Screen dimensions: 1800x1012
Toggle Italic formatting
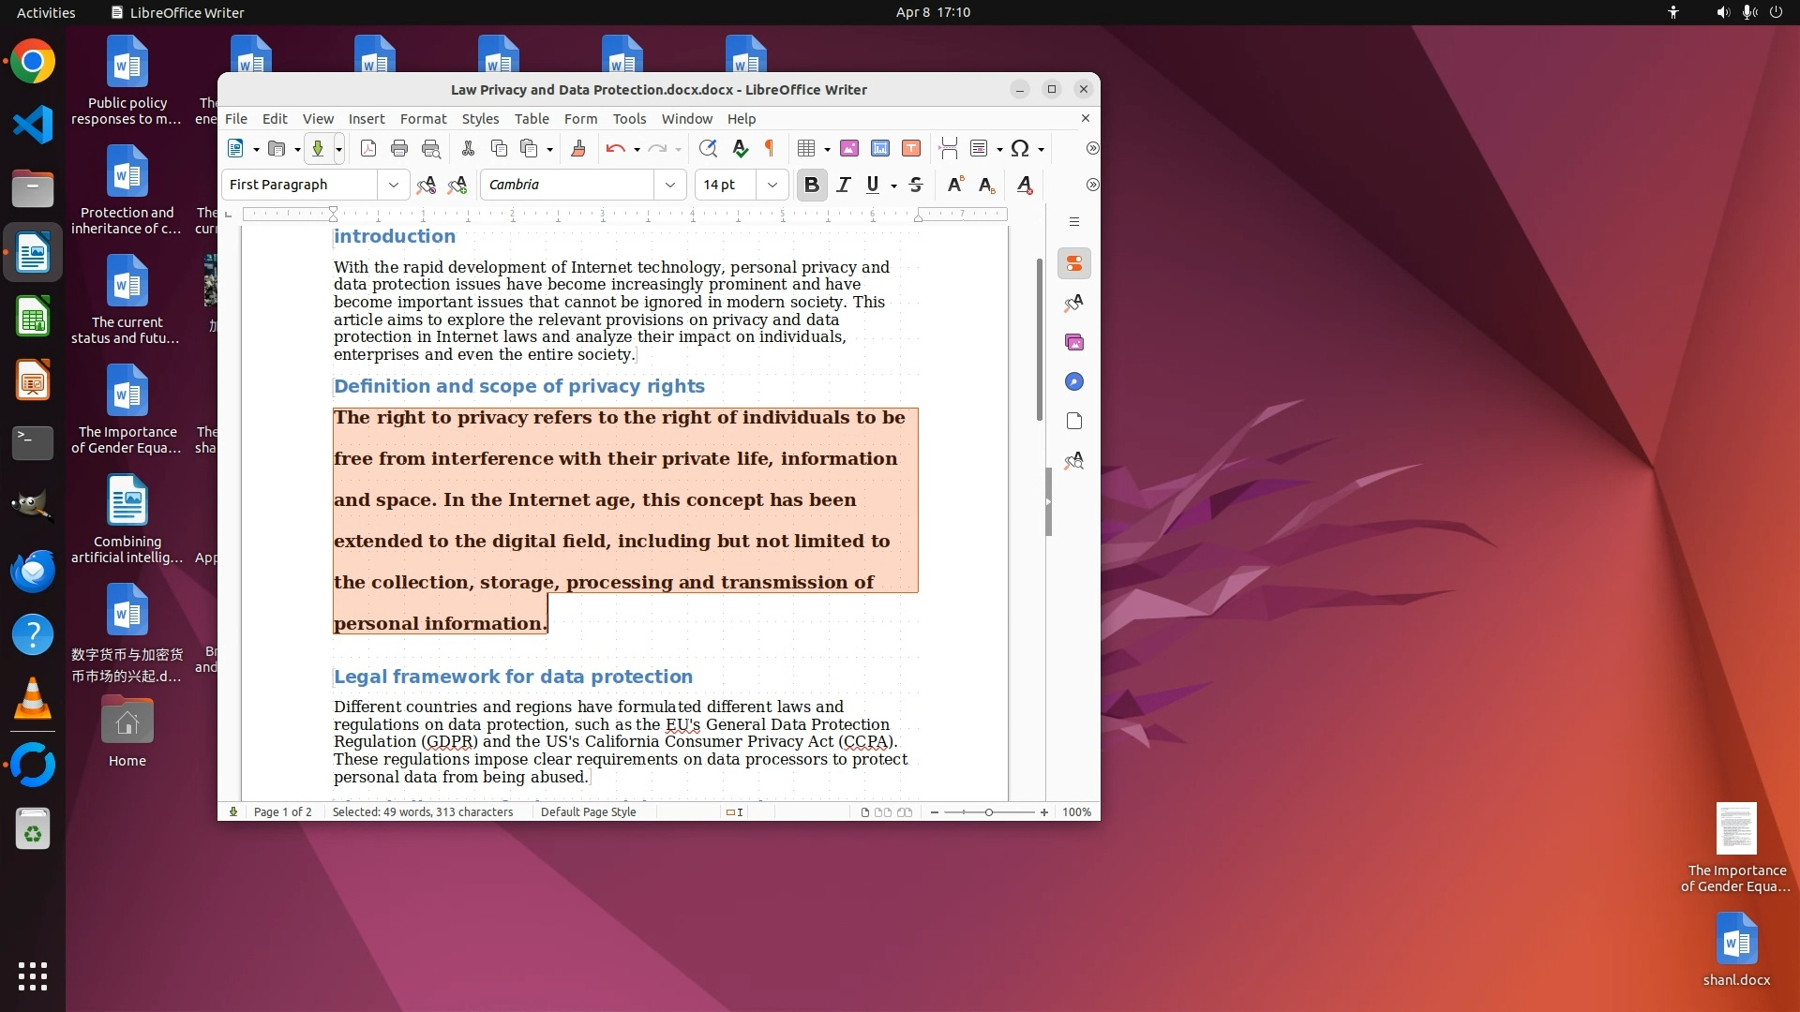[x=844, y=186]
